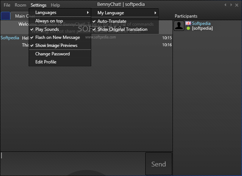This screenshot has width=242, height=176.
Task: Close the BennyChat window with the X
Action: 236,5
